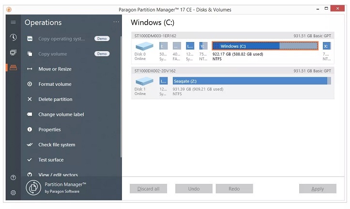Click the Demo badge beside Copy operating system

(x=102, y=39)
